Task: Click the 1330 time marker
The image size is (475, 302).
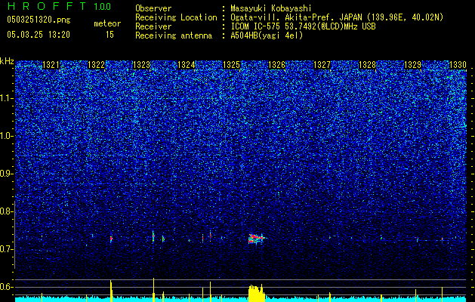Action: [458, 65]
